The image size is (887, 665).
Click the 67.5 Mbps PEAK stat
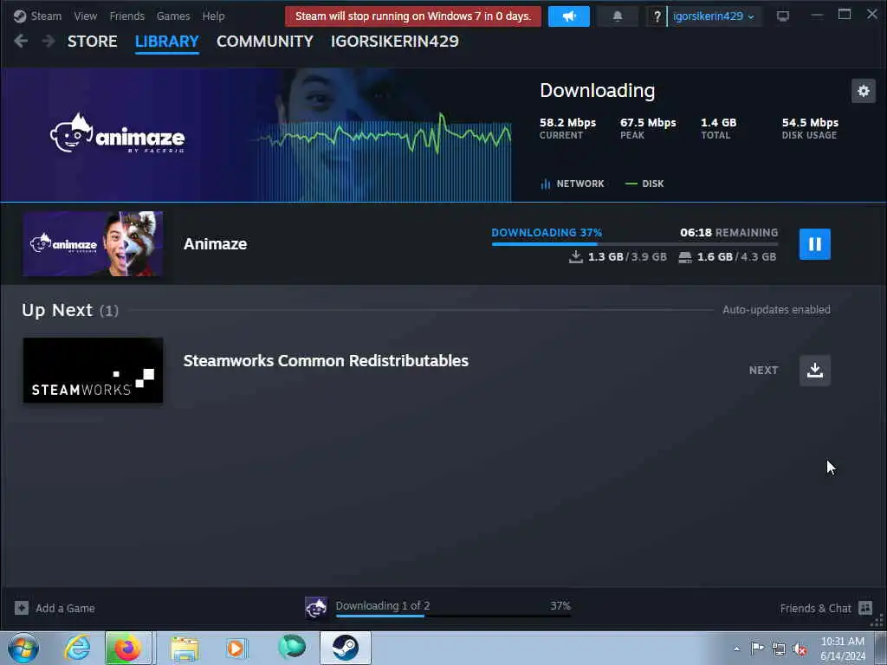(x=648, y=128)
